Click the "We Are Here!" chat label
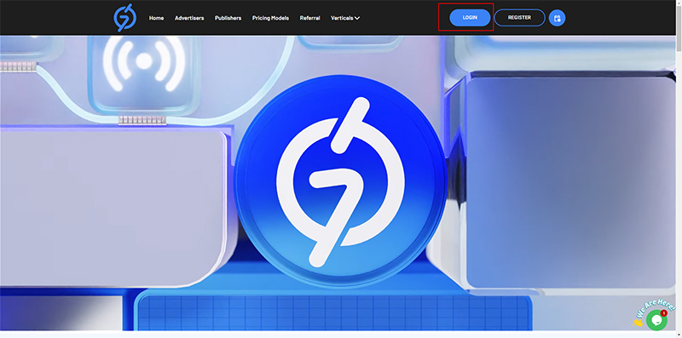This screenshot has height=338, width=682. (x=656, y=308)
